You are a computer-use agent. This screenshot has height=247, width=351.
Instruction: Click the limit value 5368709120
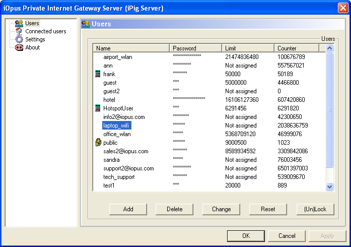click(x=240, y=134)
